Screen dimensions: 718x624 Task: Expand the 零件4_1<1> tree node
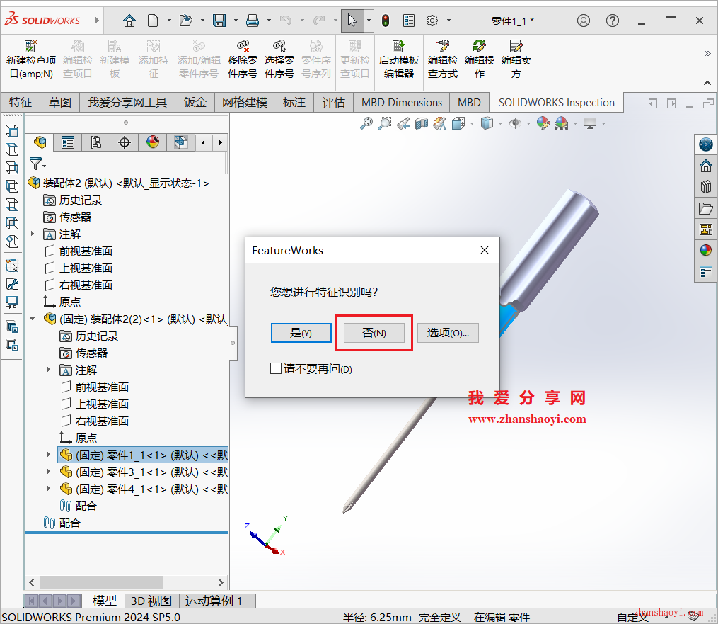(49, 488)
